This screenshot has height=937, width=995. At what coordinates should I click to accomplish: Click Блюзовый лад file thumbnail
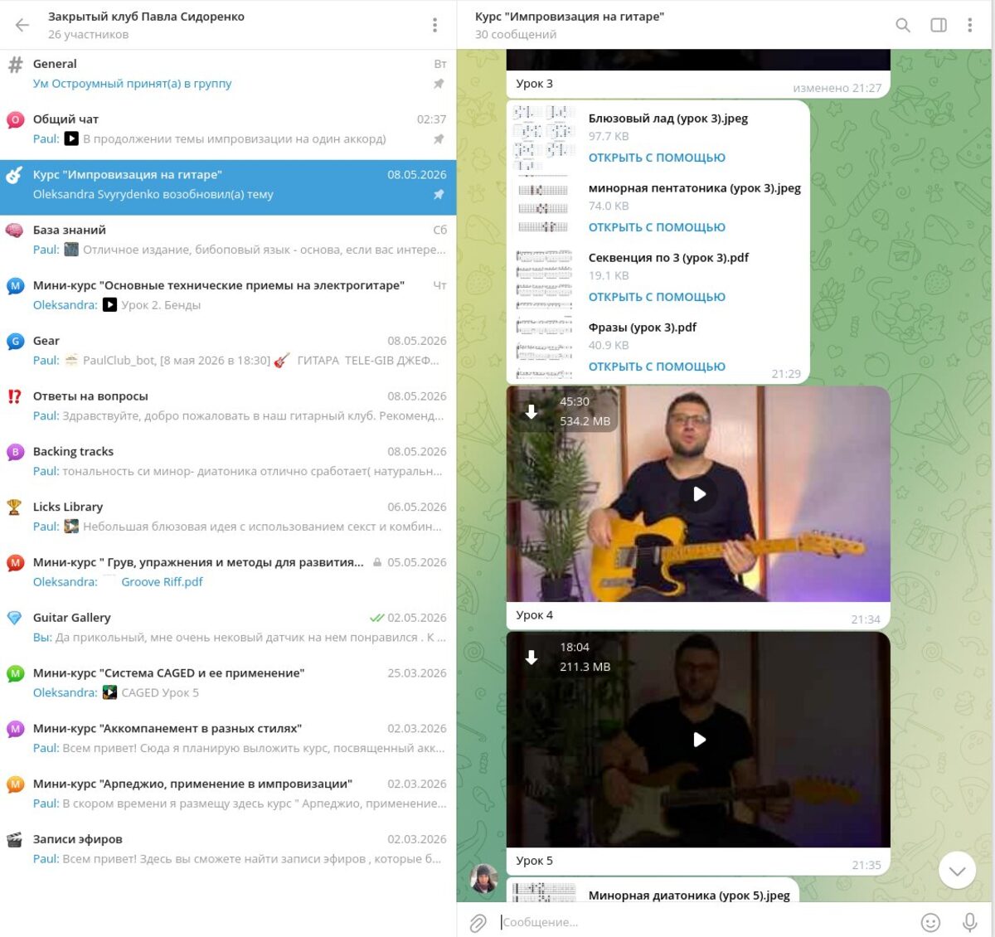(544, 136)
